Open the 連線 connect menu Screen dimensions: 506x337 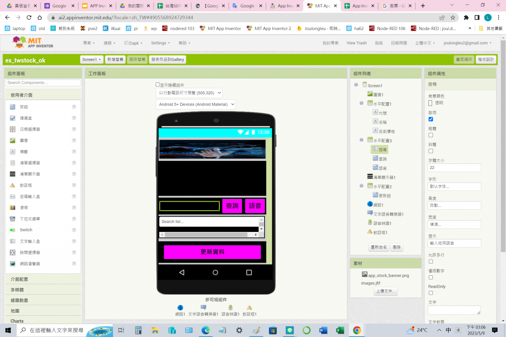point(109,43)
